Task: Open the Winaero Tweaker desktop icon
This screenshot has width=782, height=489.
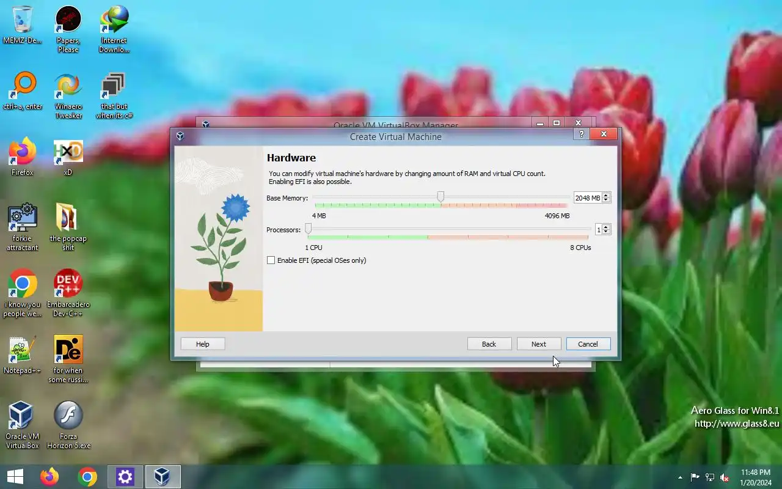Action: [x=68, y=96]
